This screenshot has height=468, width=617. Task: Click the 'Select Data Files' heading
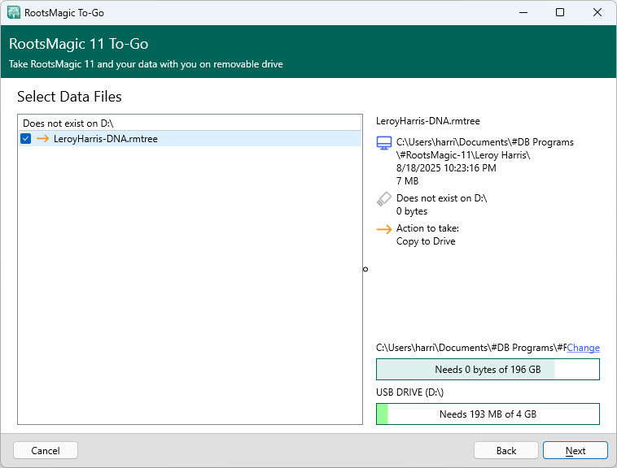pyautogui.click(x=69, y=97)
